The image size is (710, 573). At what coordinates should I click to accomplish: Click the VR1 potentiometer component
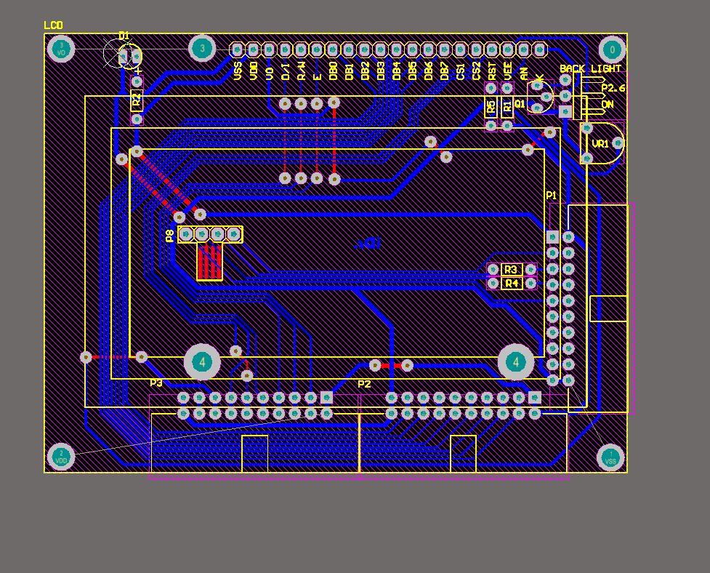point(602,143)
